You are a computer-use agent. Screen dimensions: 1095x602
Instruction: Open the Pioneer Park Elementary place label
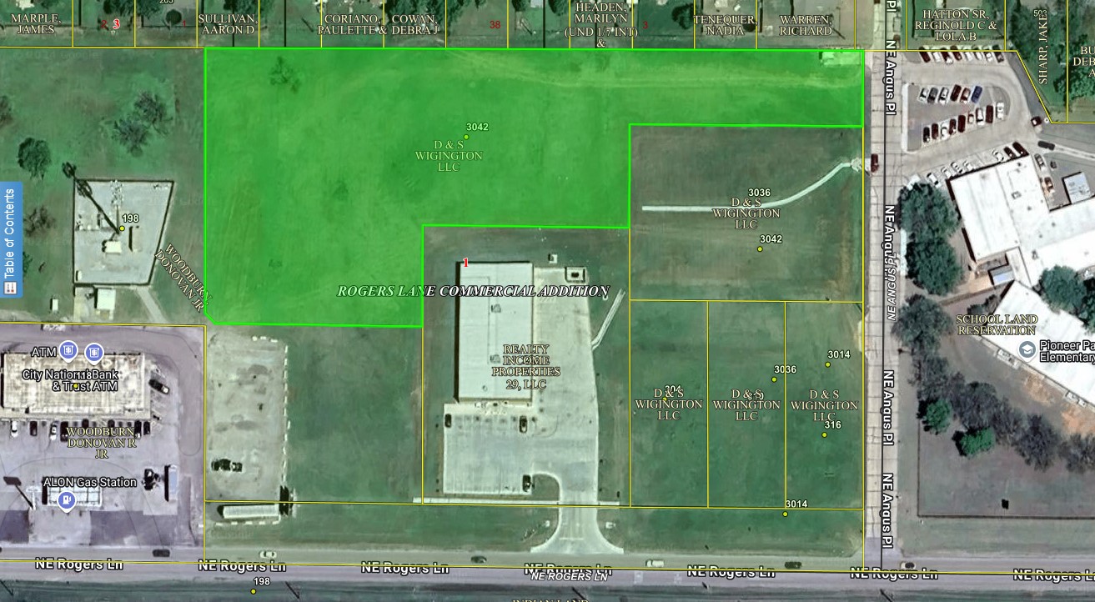(x=1067, y=352)
